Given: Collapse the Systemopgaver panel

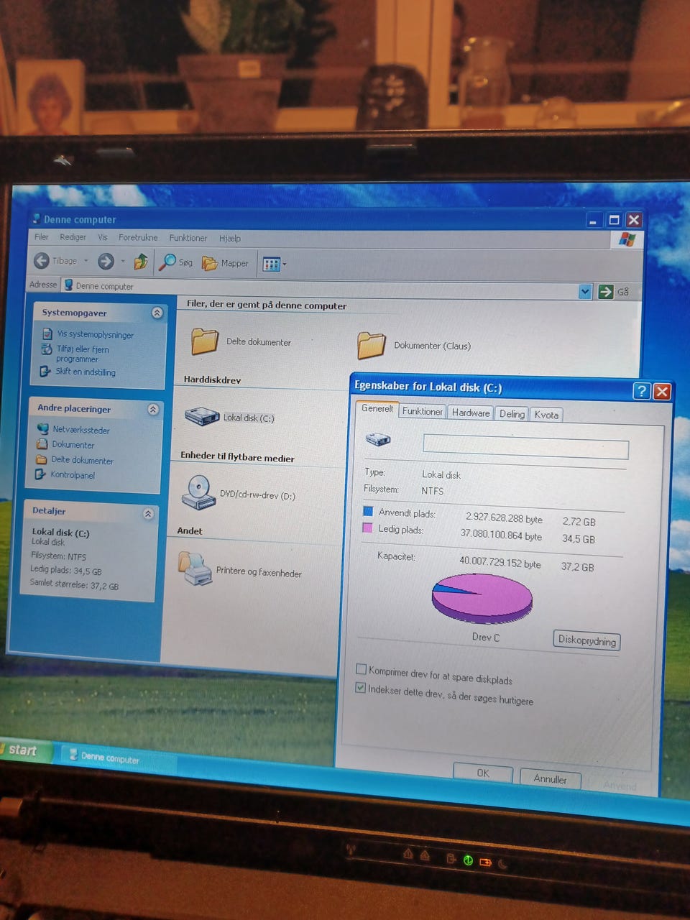Looking at the screenshot, I should pyautogui.click(x=157, y=313).
